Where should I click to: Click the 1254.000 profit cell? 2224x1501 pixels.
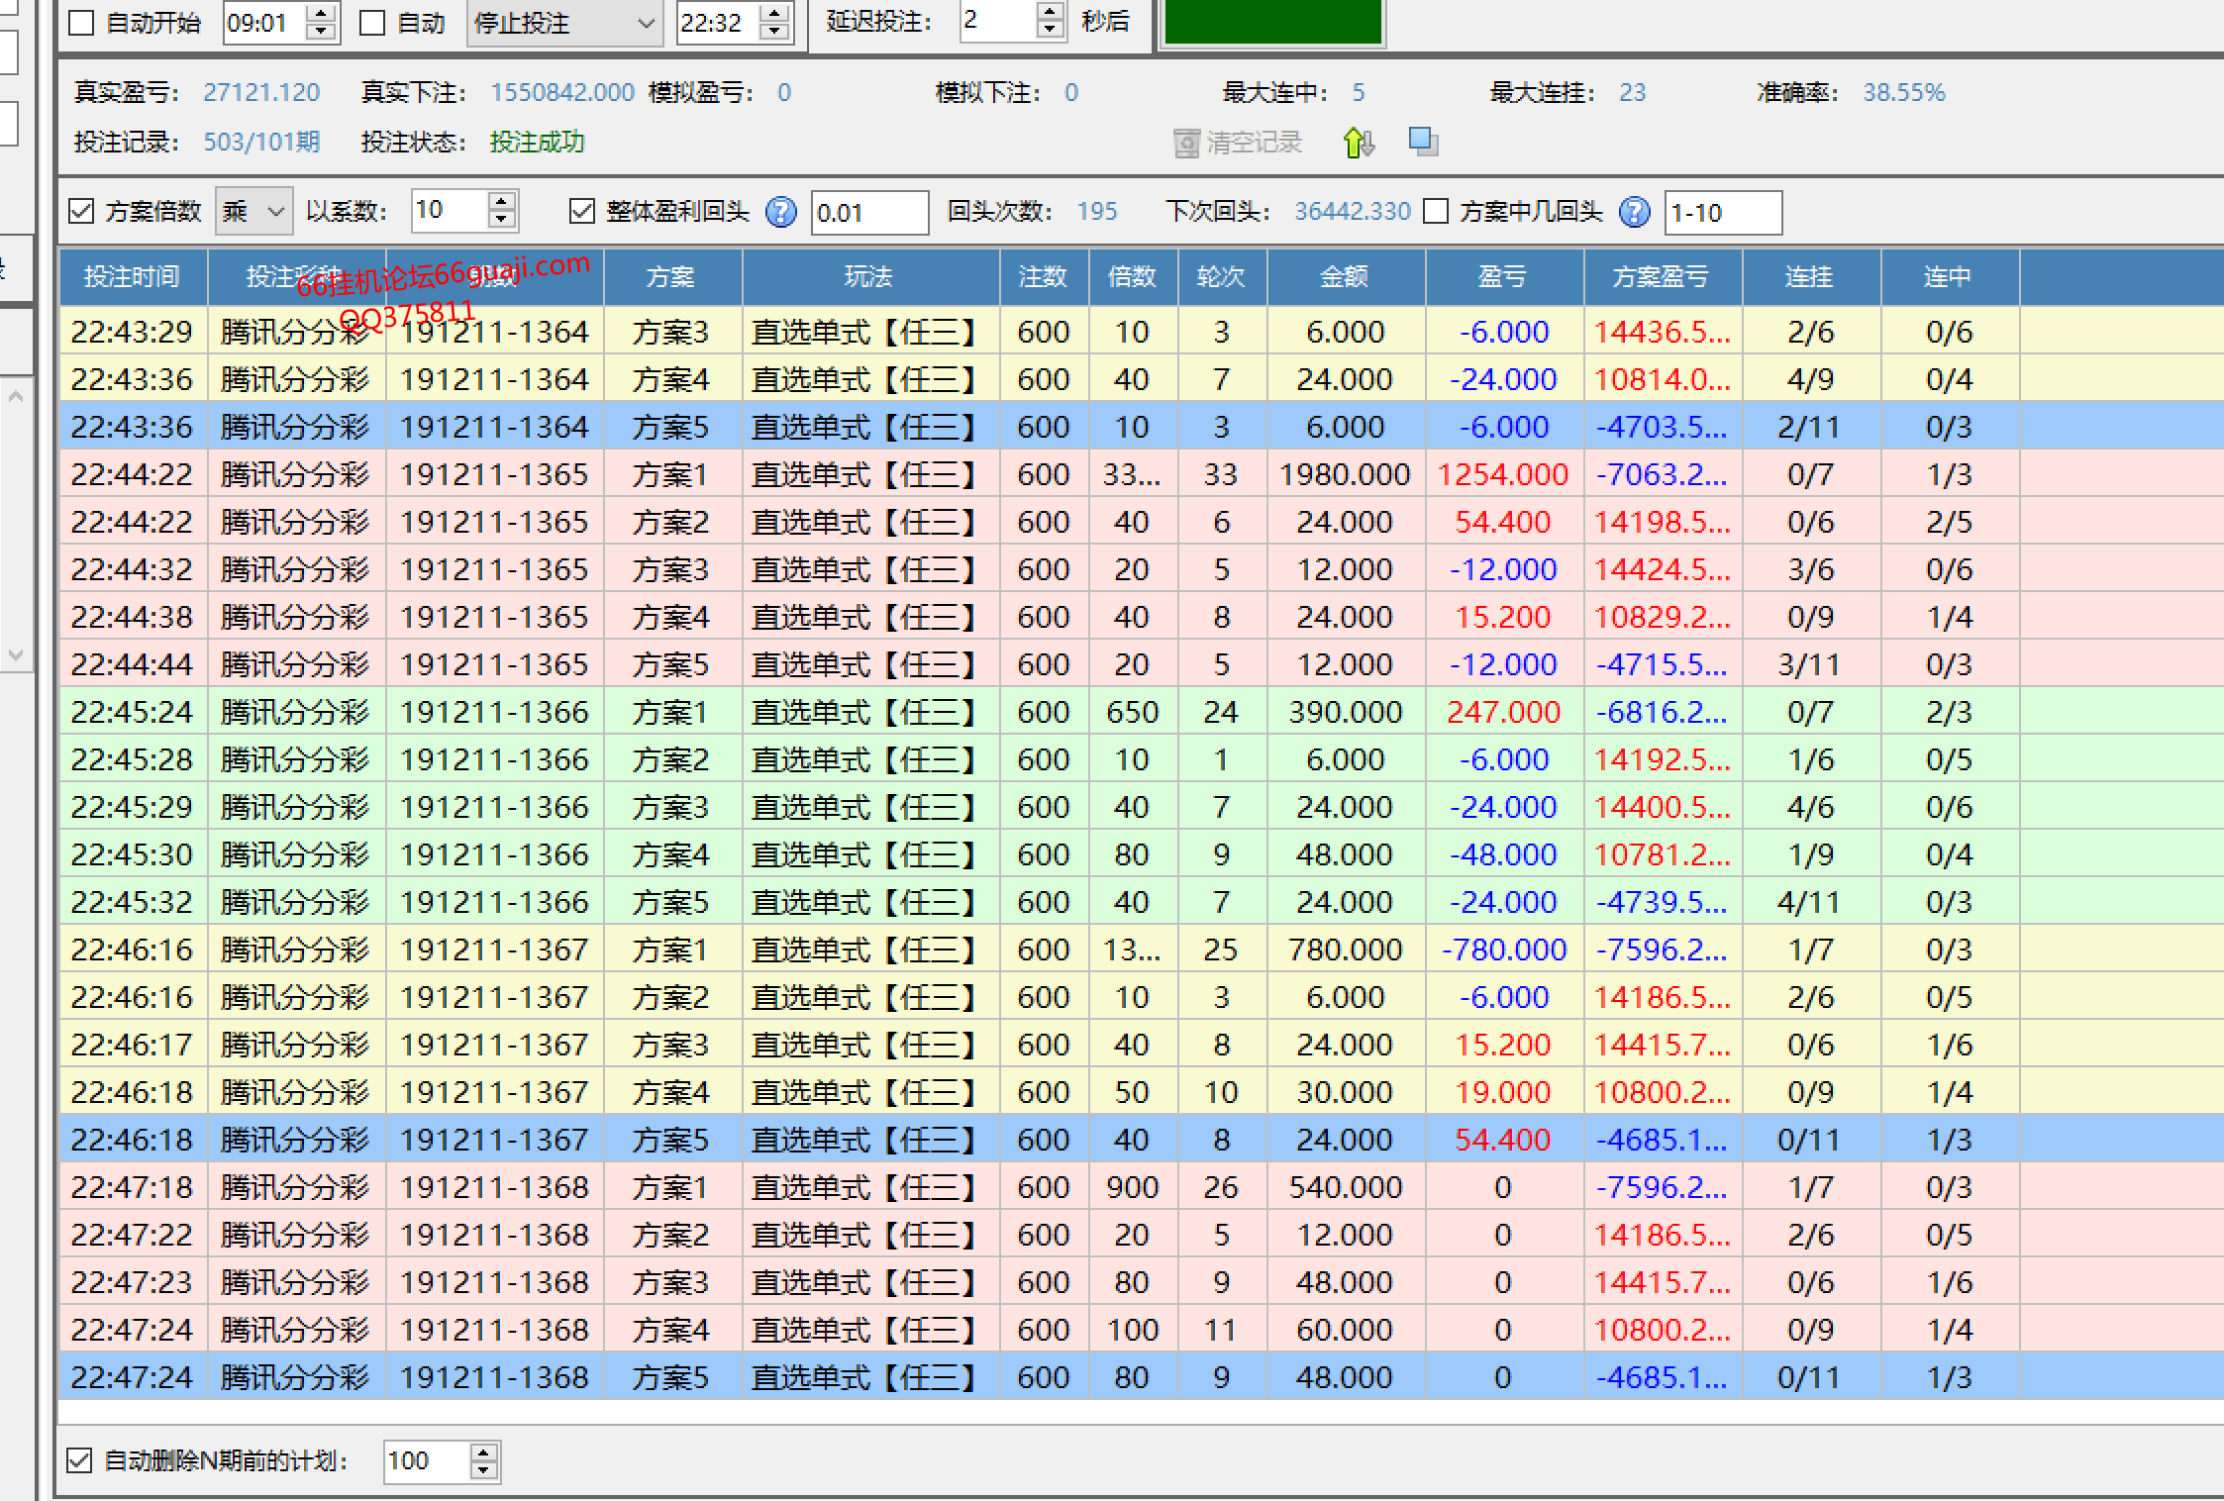(1503, 474)
